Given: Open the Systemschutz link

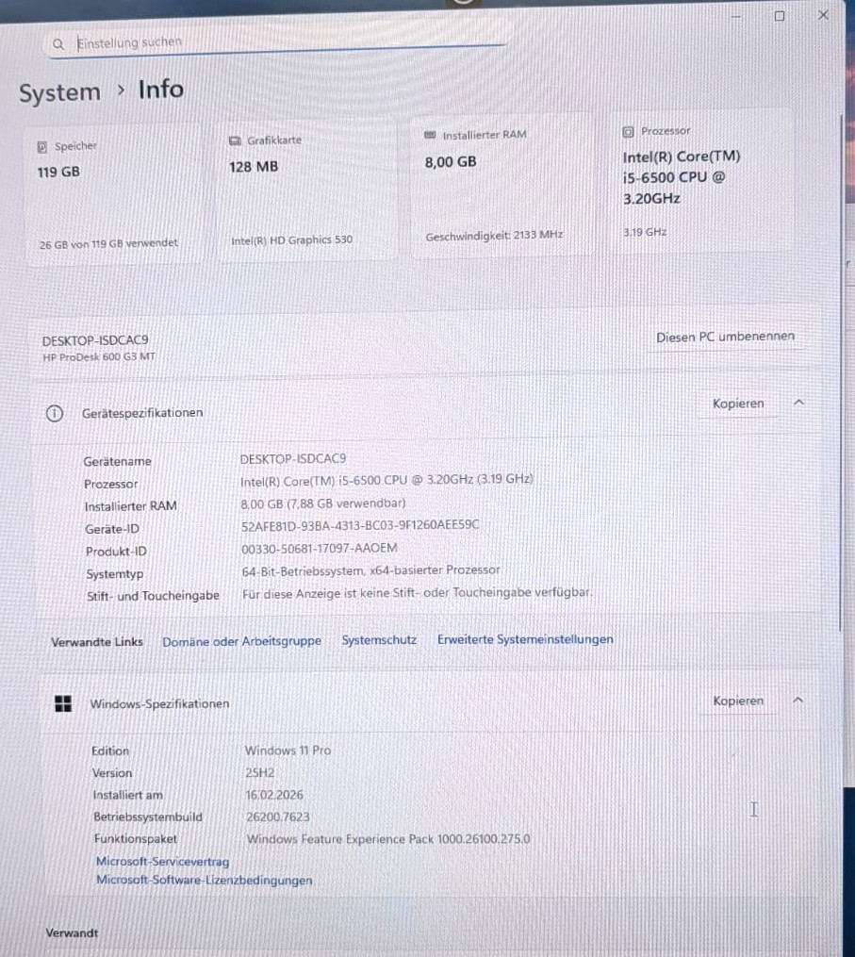Looking at the screenshot, I should click(x=379, y=640).
